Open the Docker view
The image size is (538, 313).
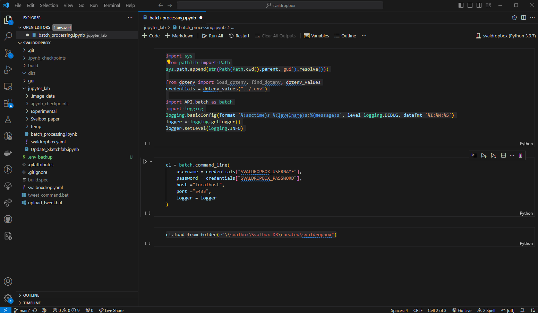tap(8, 153)
